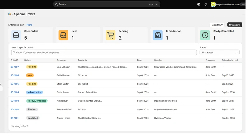Click the search magnifier icon in top bar
Screen dimensions: 249x140
click(x=56, y=4)
